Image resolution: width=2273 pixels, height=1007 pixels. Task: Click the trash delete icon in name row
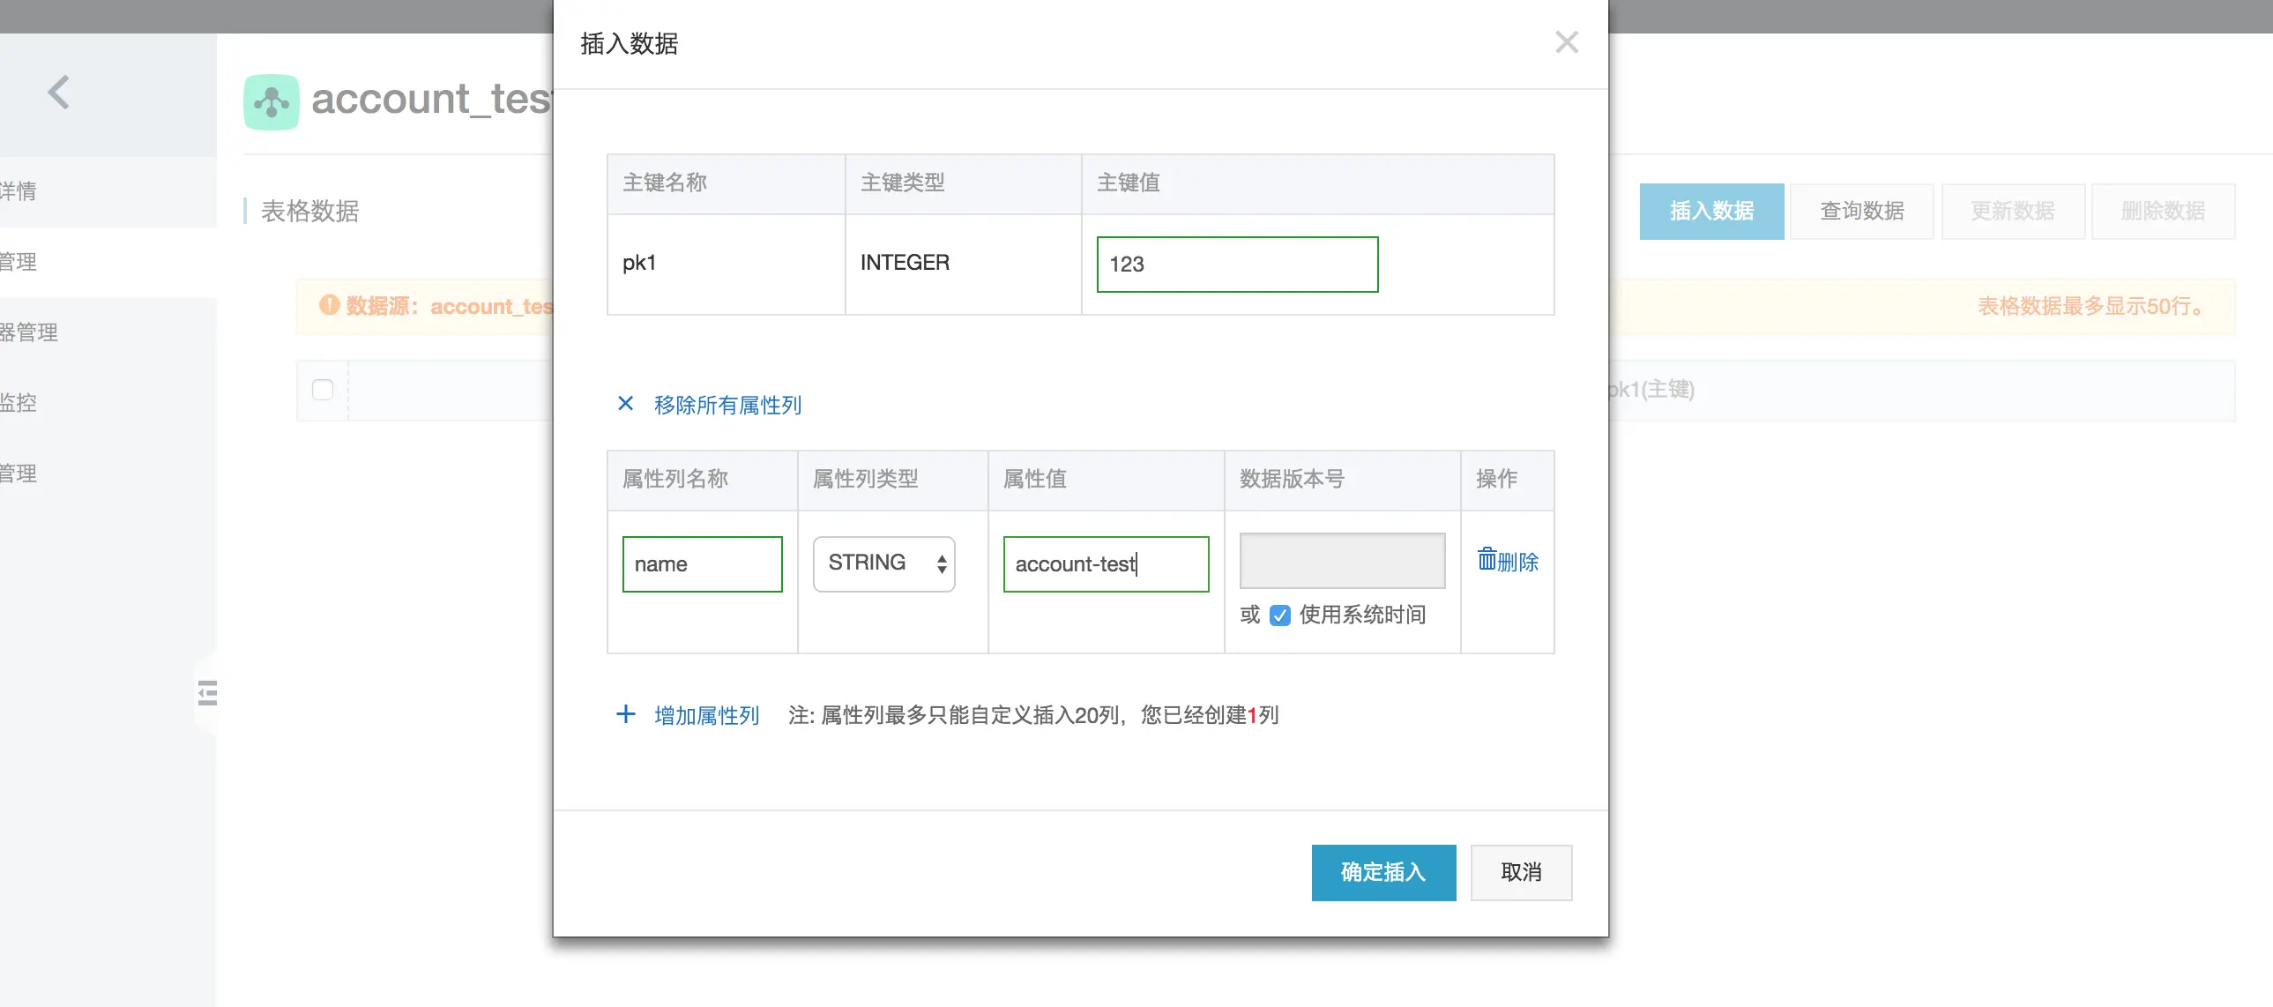[1487, 560]
